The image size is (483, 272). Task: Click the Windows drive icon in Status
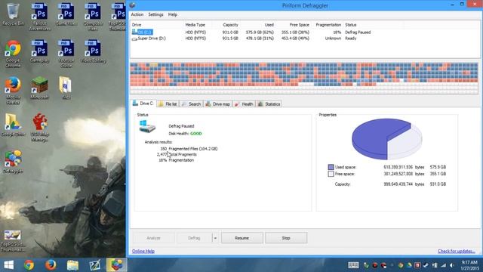tap(147, 126)
